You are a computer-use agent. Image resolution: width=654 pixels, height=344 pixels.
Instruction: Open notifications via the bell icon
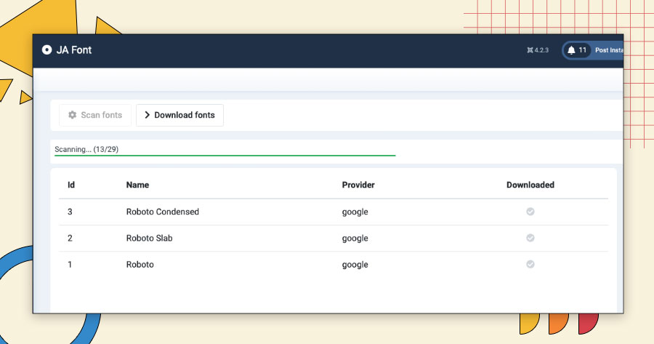(x=571, y=50)
